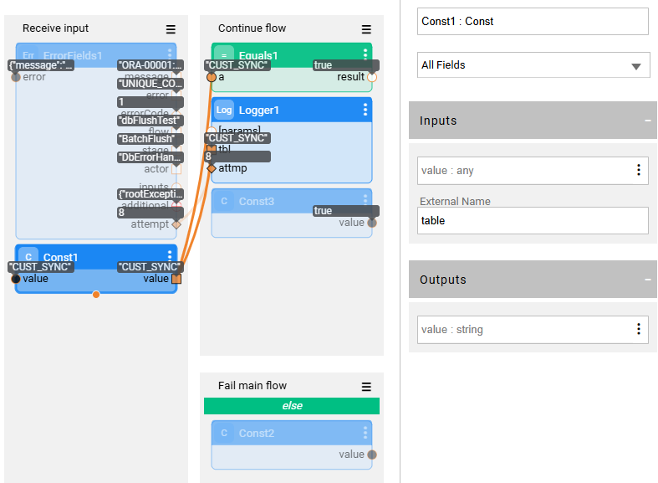
Task: Open the Equals1 node options menu
Action: click(365, 54)
